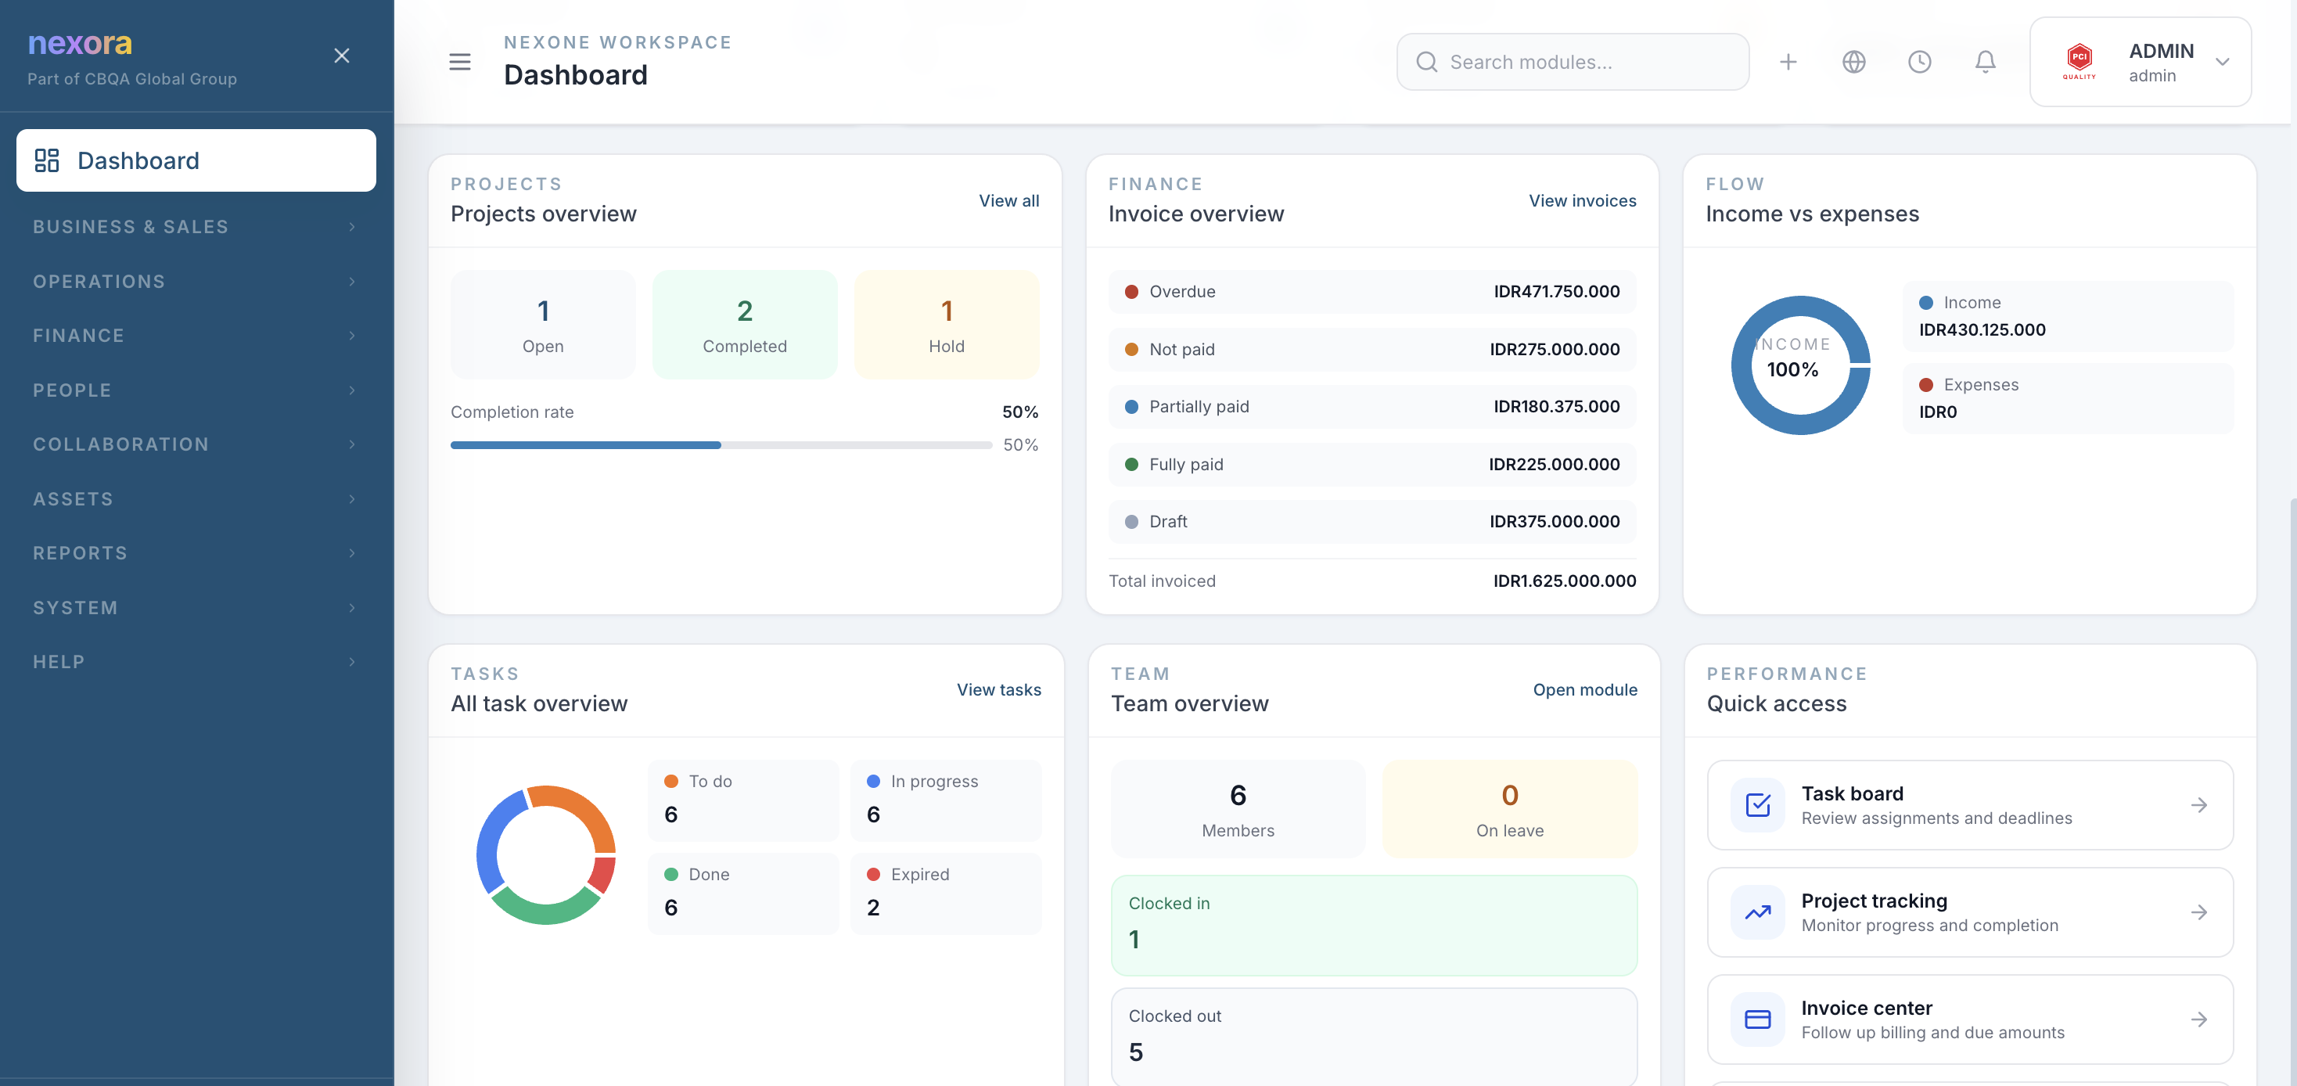Click the task overview donut chart
The height and width of the screenshot is (1086, 2297).
pos(546,854)
